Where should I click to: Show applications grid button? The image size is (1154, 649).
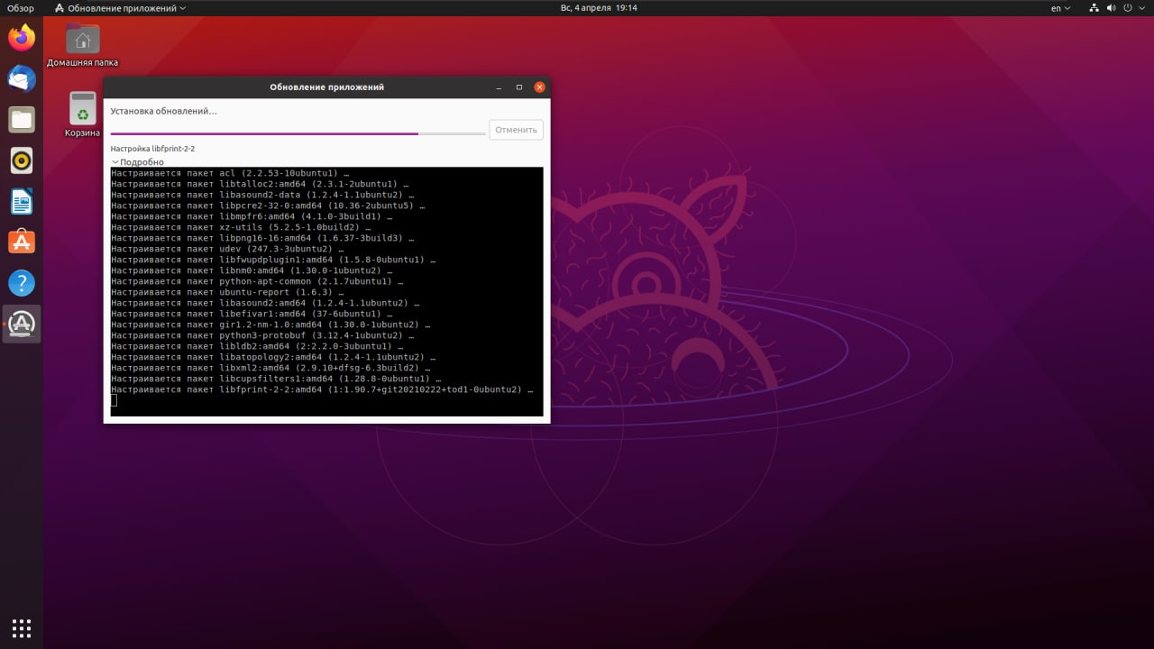coord(22,627)
